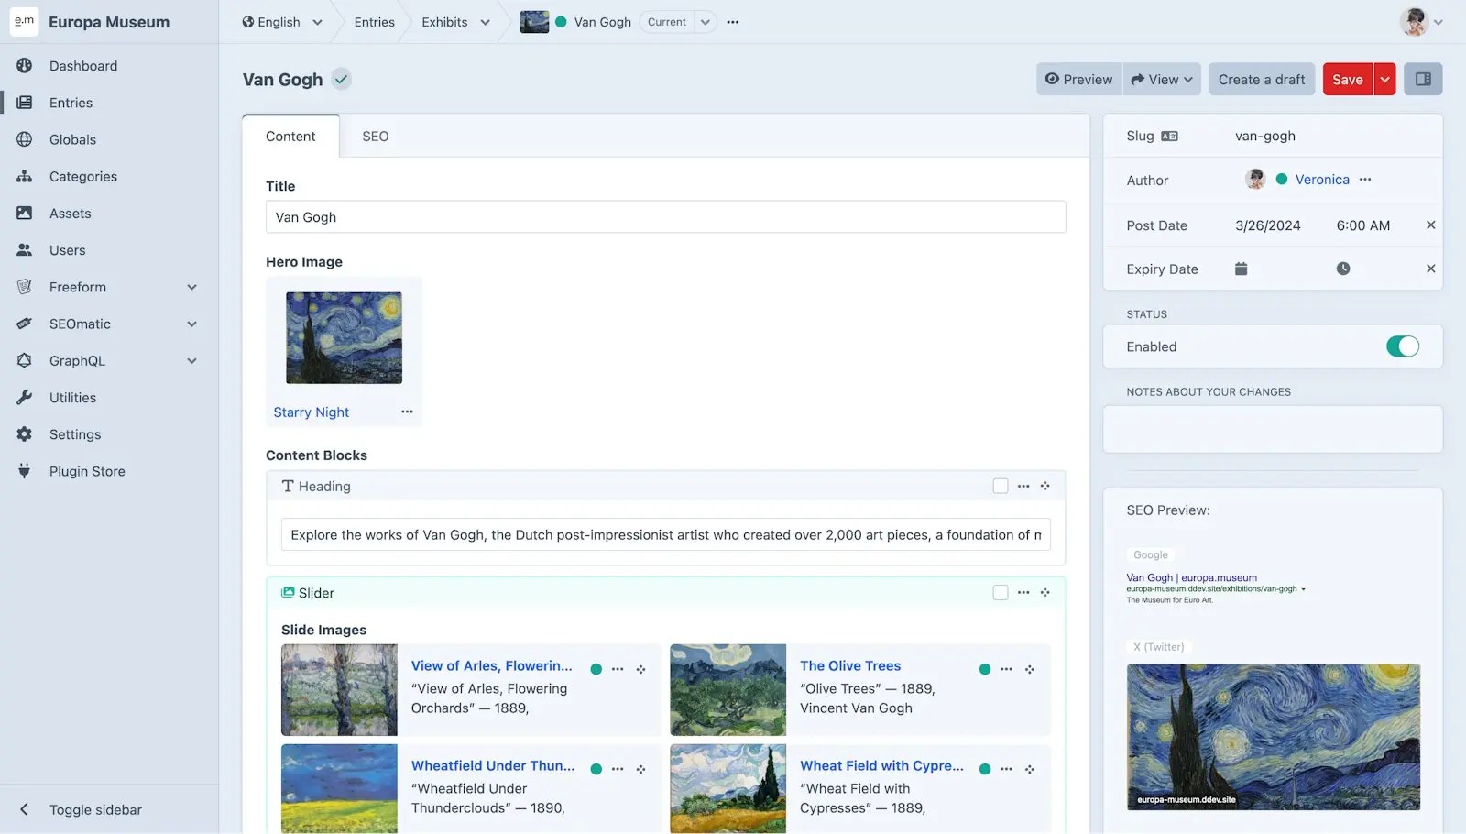This screenshot has height=834, width=1466.
Task: Click the SEOmatic plugin icon
Action: pos(25,324)
